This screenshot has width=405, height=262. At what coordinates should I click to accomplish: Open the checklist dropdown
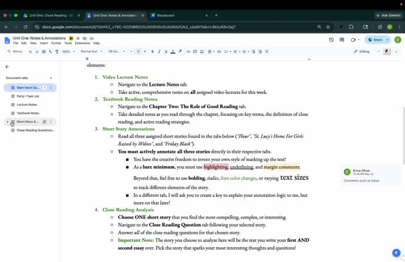click(x=227, y=52)
